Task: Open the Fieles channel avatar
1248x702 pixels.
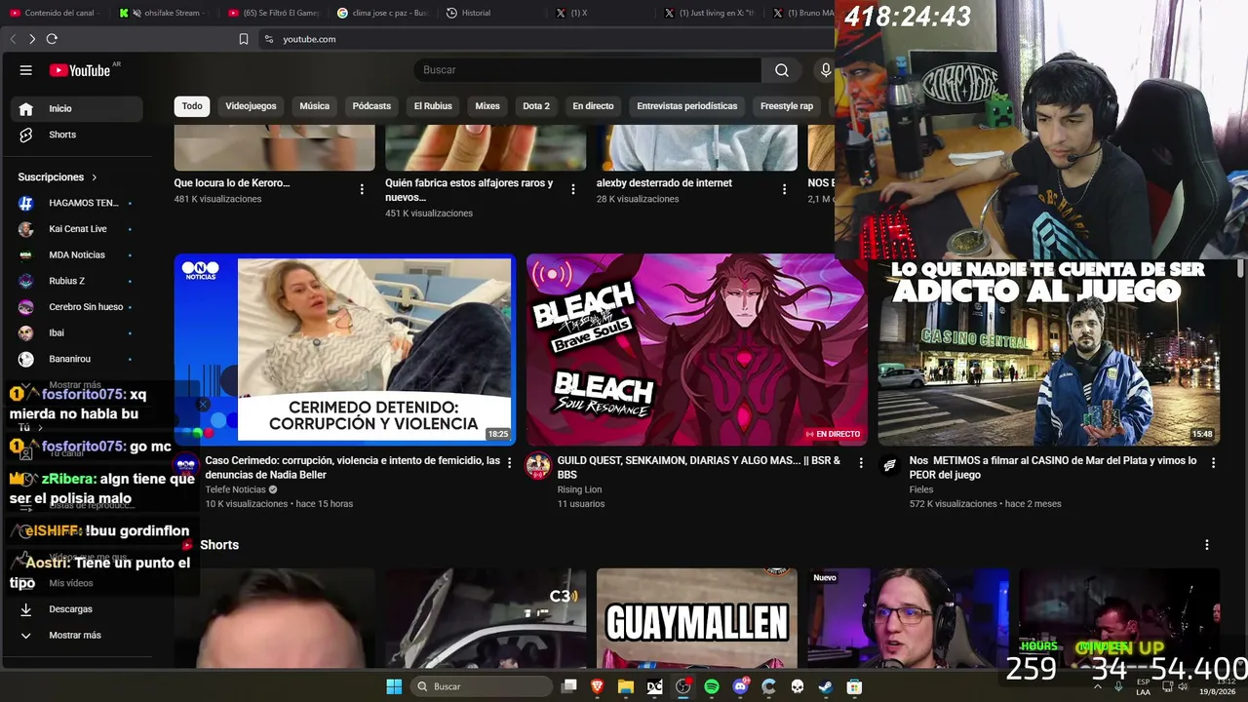Action: point(889,466)
